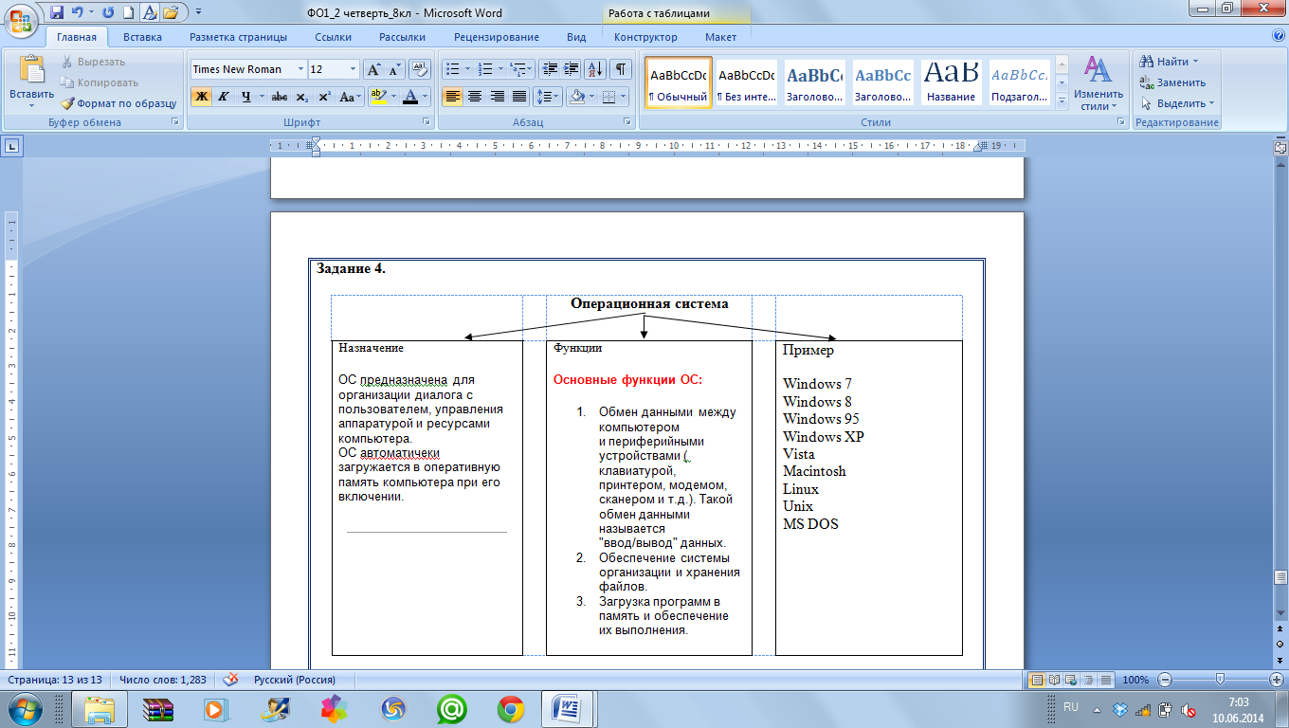Viewport: 1289px width, 728px height.
Task: Apply superscript formatting
Action: (x=324, y=97)
